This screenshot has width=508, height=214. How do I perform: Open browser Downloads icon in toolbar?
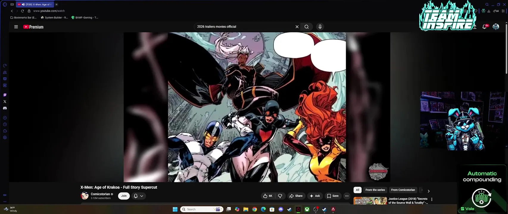click(x=489, y=11)
